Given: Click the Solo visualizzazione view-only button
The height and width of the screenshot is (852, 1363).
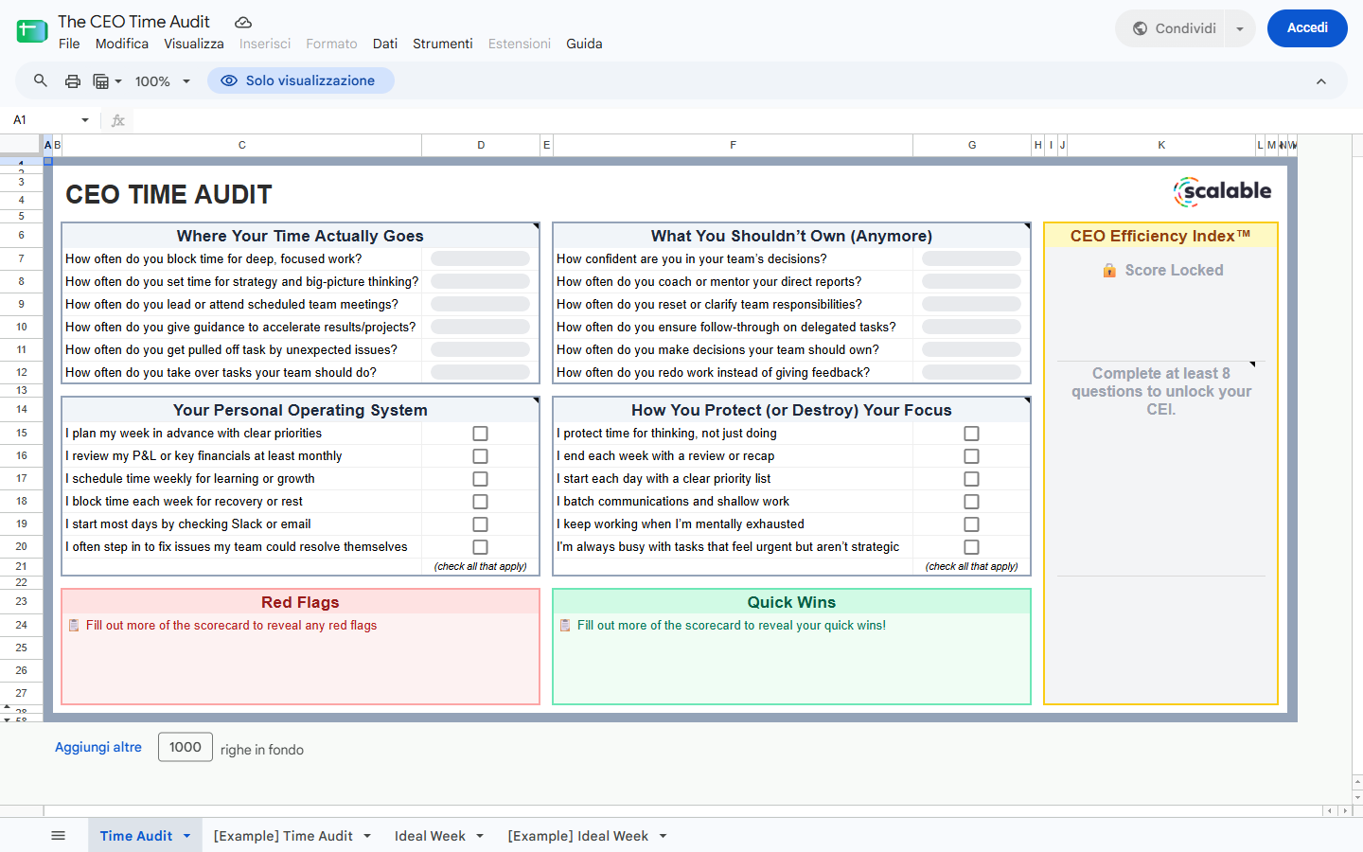Looking at the screenshot, I should click(x=301, y=80).
